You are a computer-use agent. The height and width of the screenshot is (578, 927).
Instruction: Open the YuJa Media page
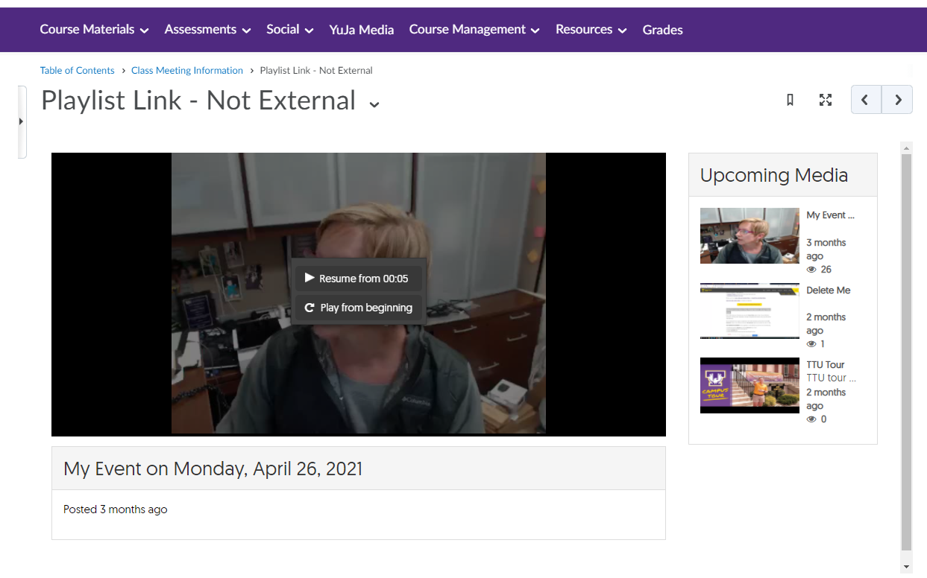361,30
